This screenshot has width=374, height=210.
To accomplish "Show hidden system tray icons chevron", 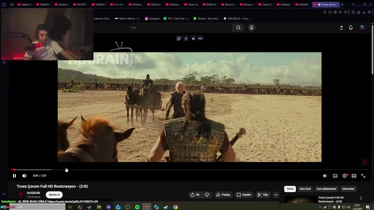I will click(x=321, y=207).
